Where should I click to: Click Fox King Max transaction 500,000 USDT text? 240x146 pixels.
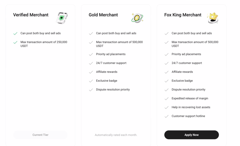click(x=195, y=44)
